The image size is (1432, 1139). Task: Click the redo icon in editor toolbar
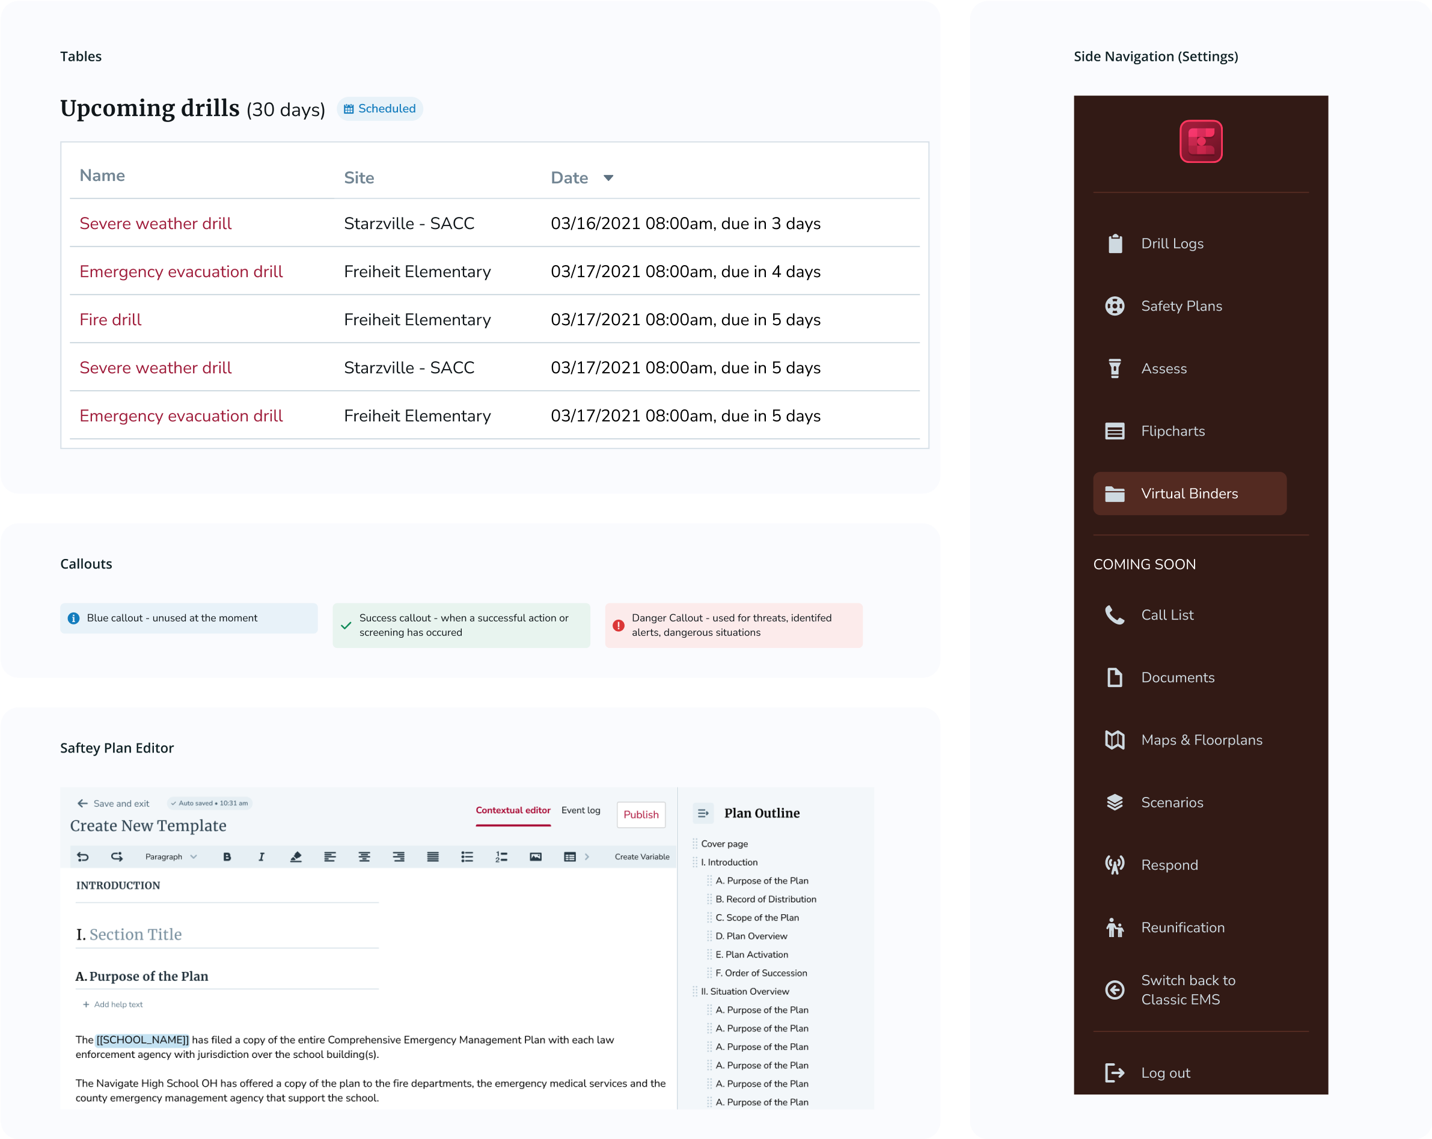pyautogui.click(x=117, y=857)
